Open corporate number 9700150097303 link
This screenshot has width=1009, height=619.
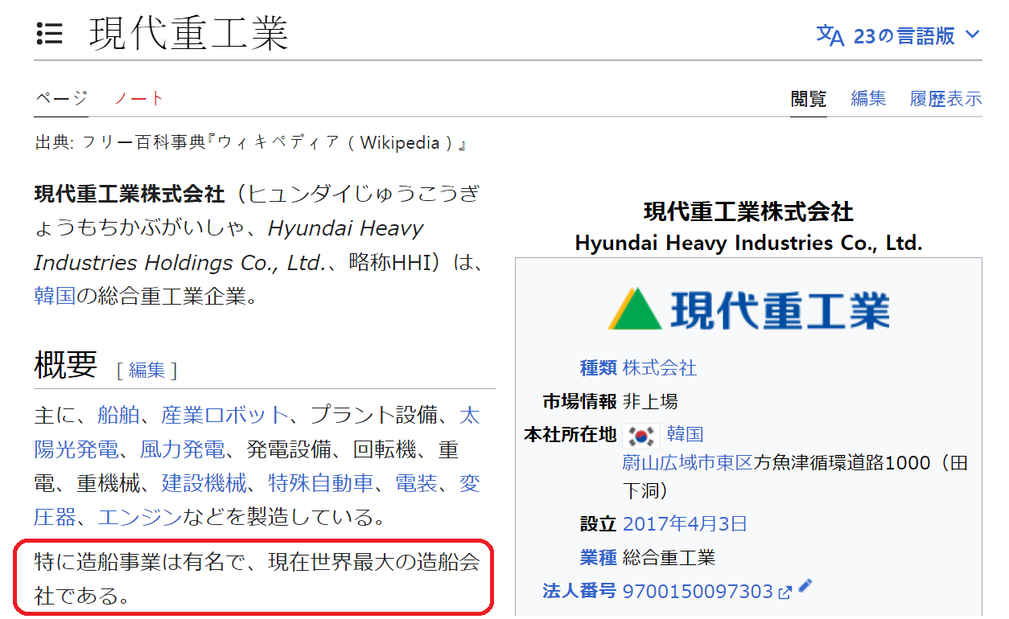pos(698,592)
